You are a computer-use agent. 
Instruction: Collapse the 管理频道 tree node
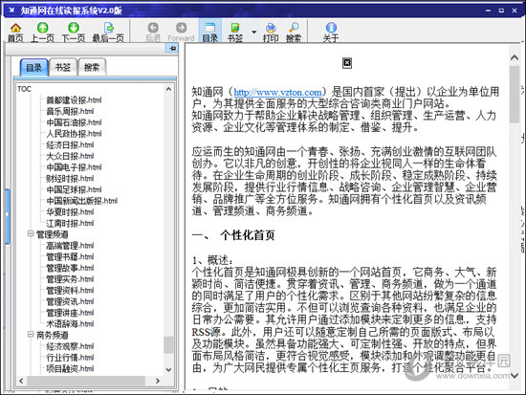[31, 233]
